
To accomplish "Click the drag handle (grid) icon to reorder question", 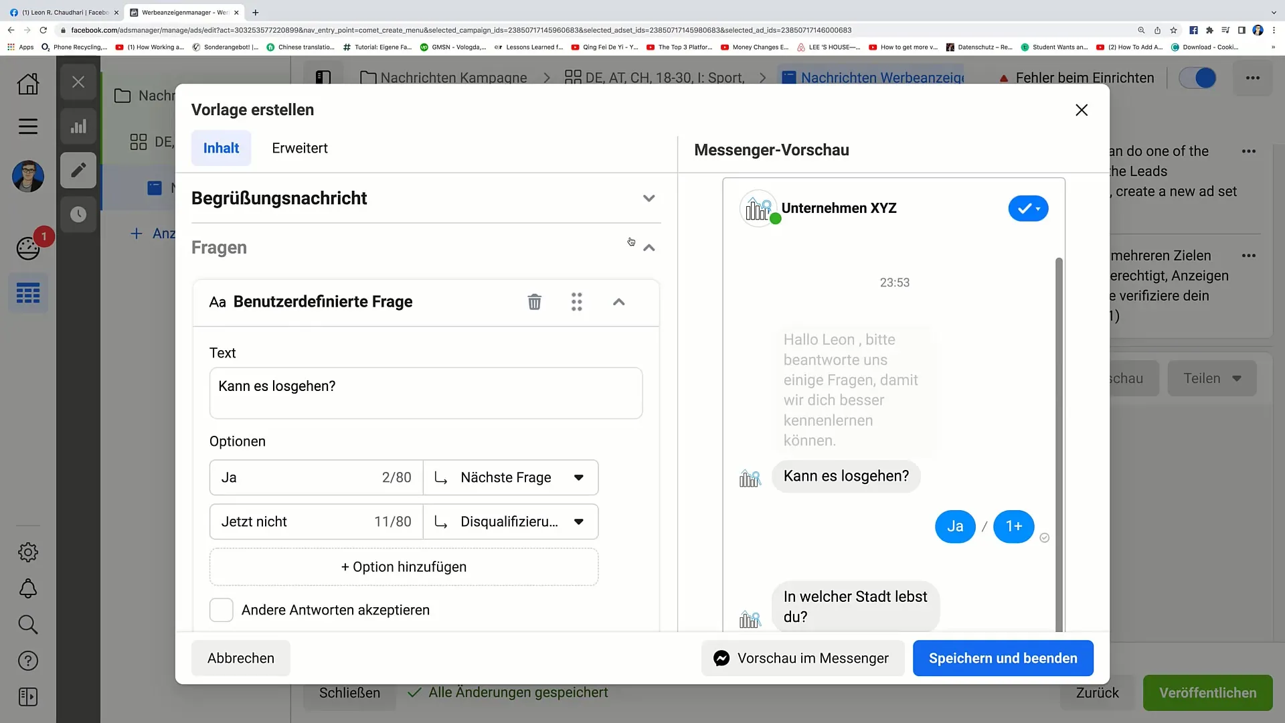I will 578,302.
